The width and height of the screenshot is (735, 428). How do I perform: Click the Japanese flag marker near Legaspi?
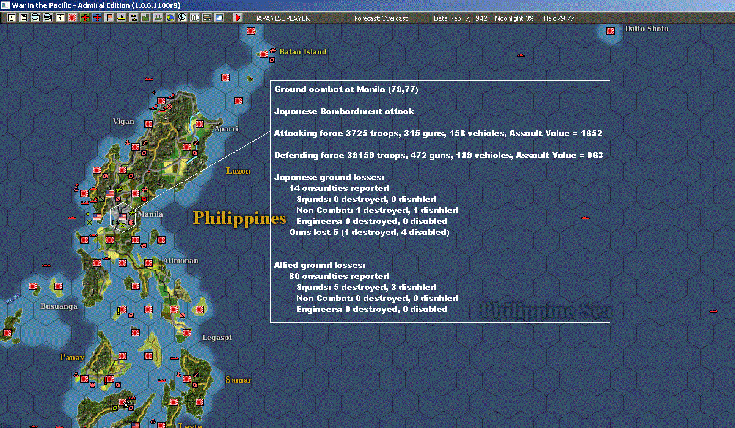pos(187,333)
